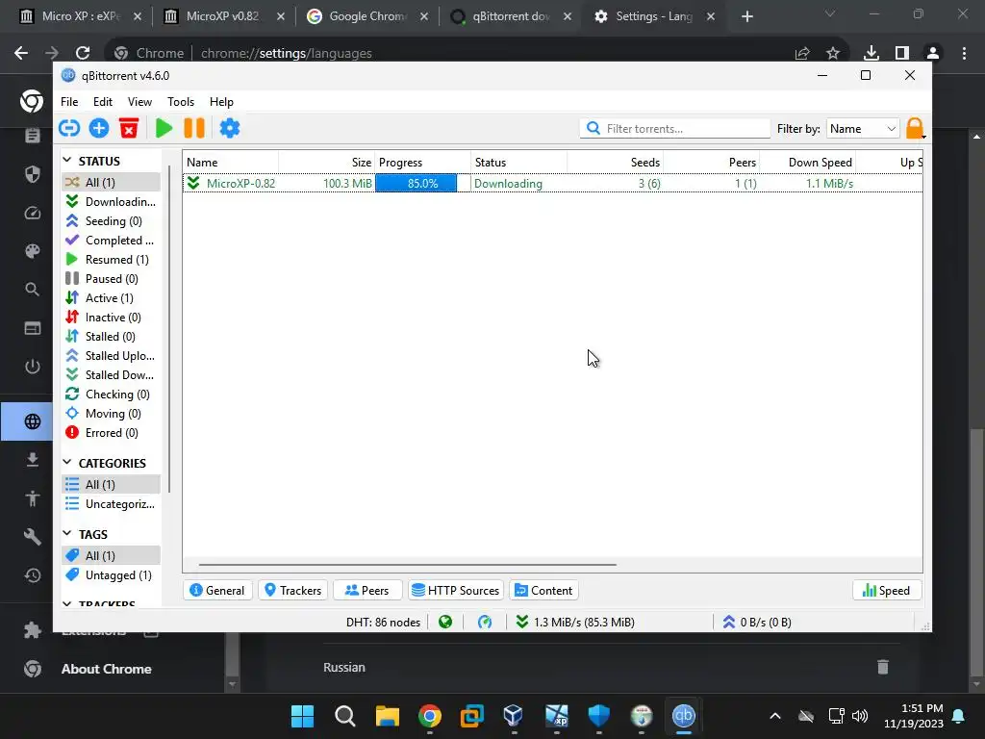Toggle the Speed graph button
This screenshot has width=985, height=739.
(886, 590)
